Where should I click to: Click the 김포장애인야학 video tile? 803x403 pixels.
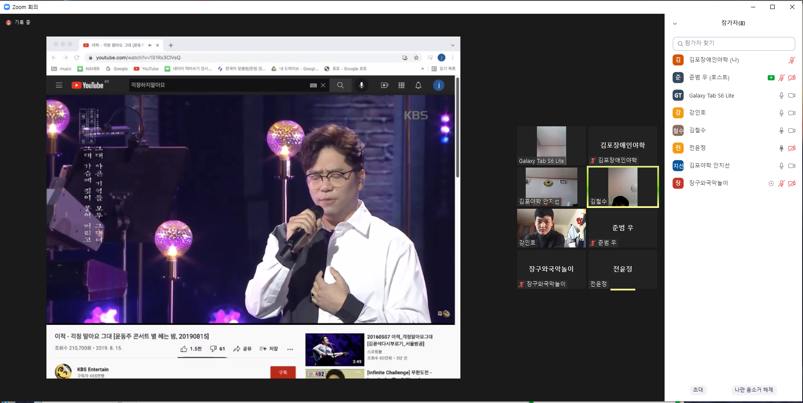(x=623, y=146)
